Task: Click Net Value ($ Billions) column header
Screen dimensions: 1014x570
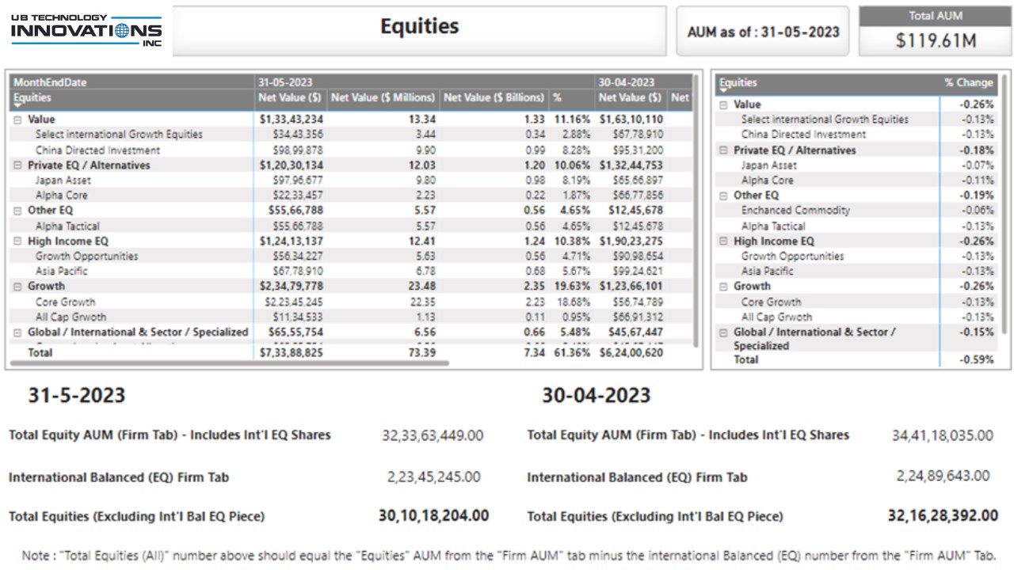Action: pos(494,97)
